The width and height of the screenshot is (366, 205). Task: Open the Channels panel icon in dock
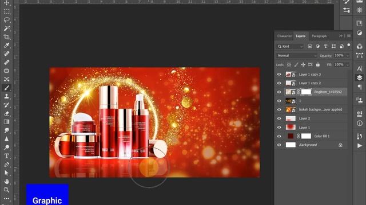coord(360,46)
